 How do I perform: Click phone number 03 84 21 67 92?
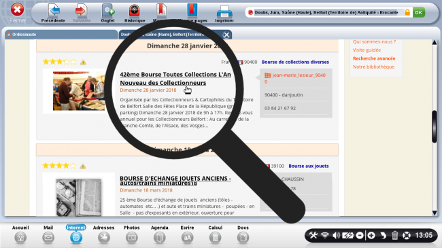coord(280,108)
